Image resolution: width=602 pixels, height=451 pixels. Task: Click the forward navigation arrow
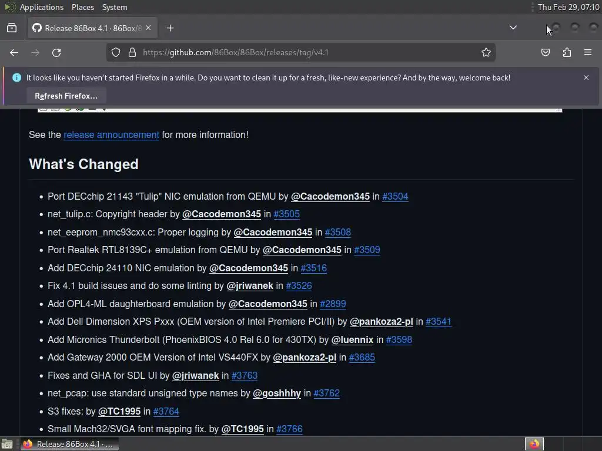point(35,52)
